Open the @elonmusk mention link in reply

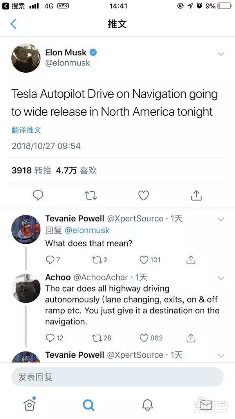point(87,231)
